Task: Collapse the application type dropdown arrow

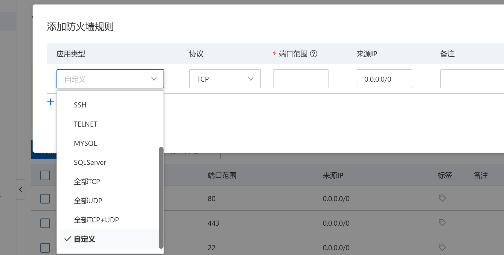Action: pos(154,79)
